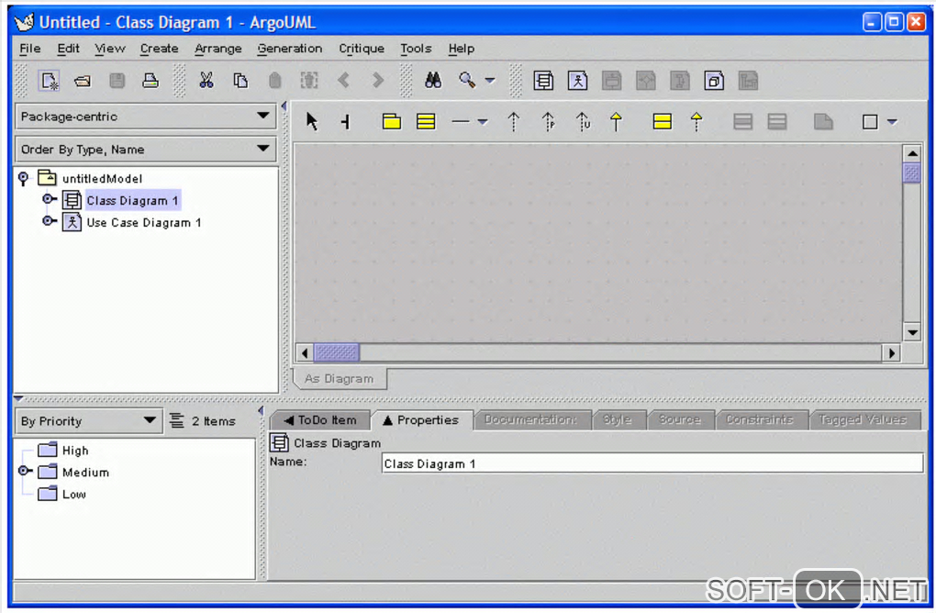Viewport: 936px width, 613px height.
Task: Click the Navigate Back arrow
Action: coord(343,81)
